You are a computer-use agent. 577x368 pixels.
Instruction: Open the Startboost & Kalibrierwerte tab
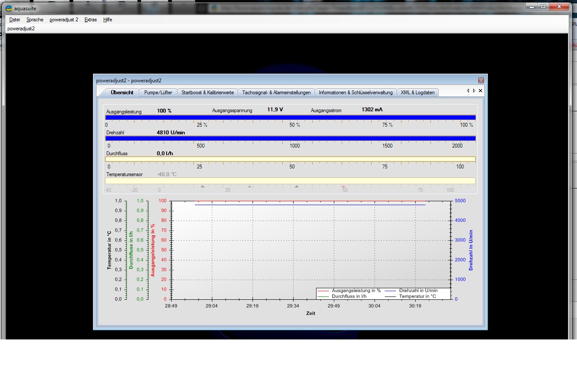(207, 93)
